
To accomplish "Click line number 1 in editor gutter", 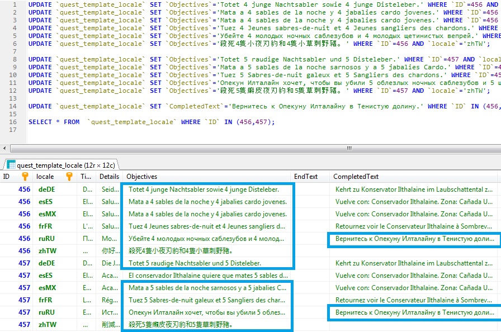I will click(15, 5).
